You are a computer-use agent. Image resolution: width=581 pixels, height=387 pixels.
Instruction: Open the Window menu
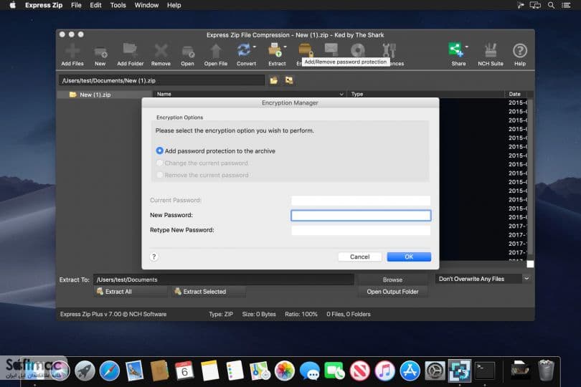click(146, 5)
